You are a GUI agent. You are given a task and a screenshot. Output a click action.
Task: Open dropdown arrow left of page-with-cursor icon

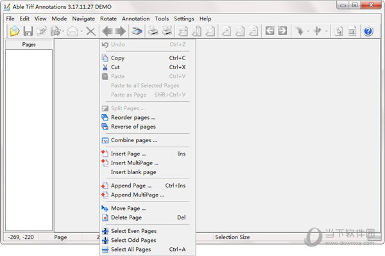(x=327, y=31)
